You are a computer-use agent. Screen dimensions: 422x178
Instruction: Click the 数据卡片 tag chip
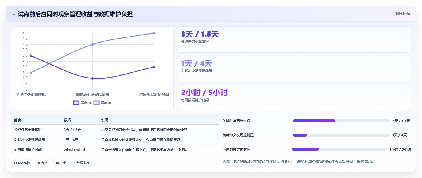81,163
